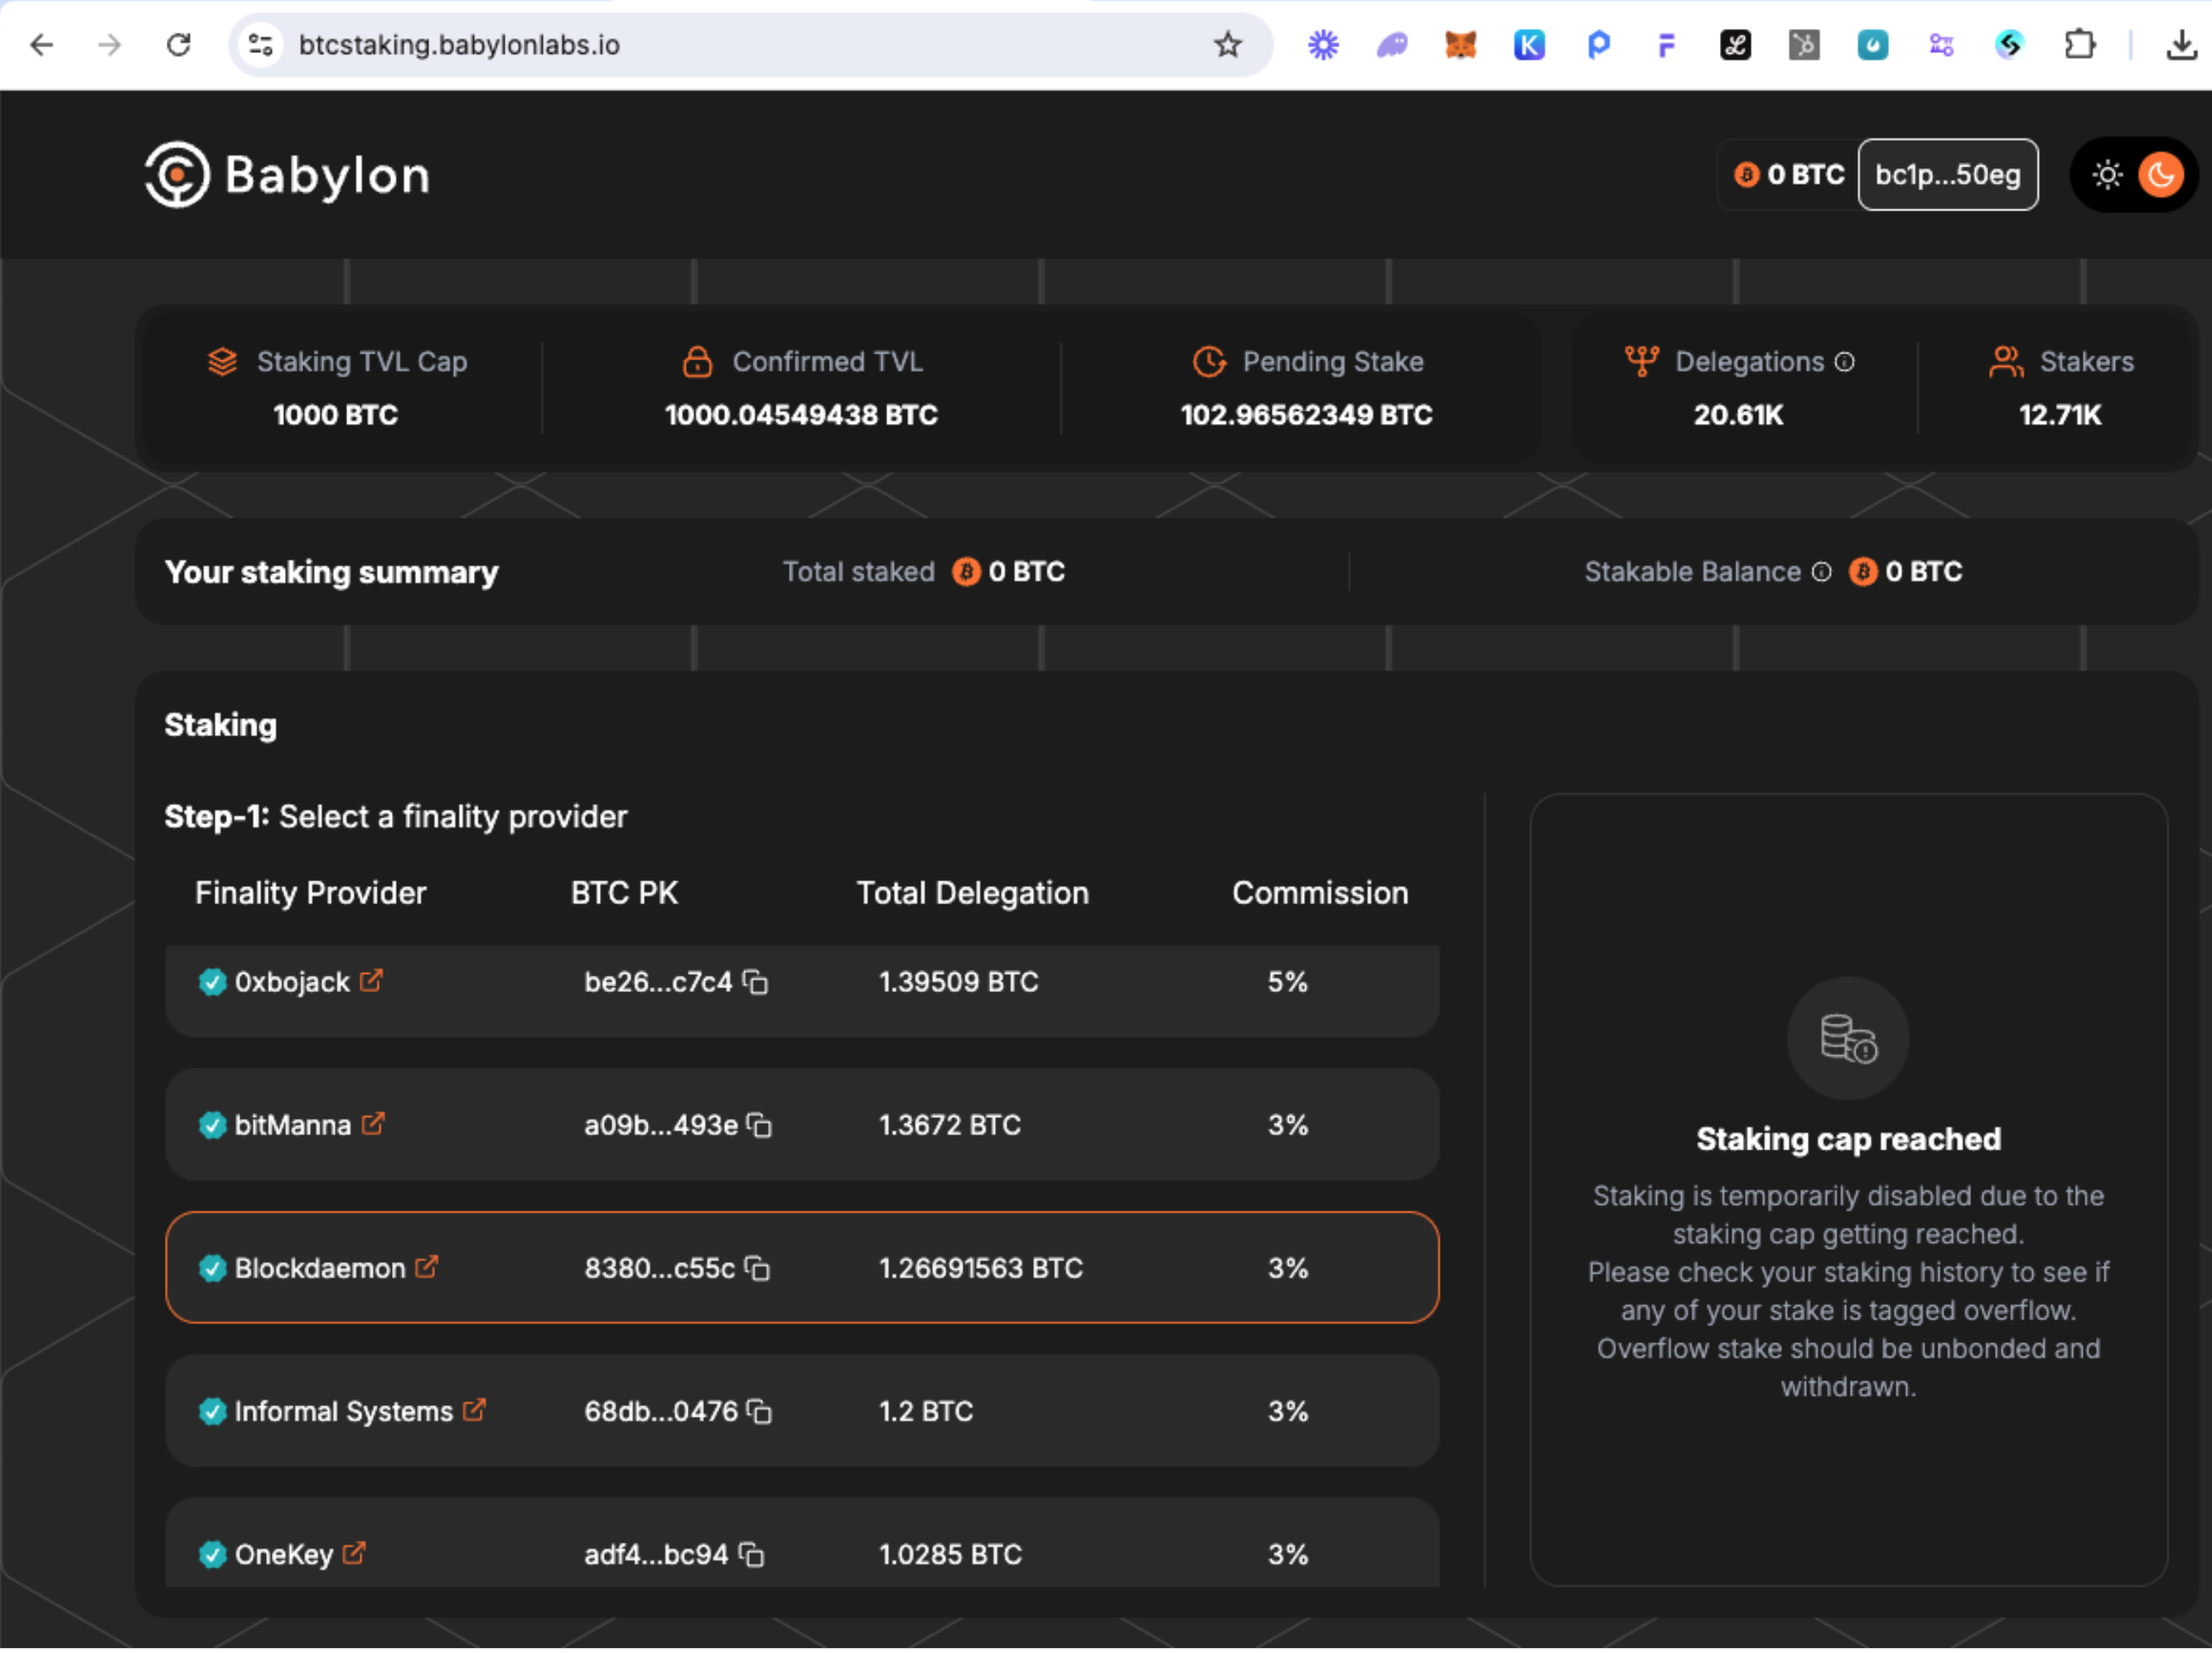The width and height of the screenshot is (2212, 1653).
Task: Click the 0 BTC wallet balance in header
Action: click(x=1789, y=175)
